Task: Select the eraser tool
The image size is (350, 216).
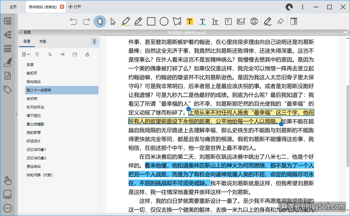Action: click(281, 21)
